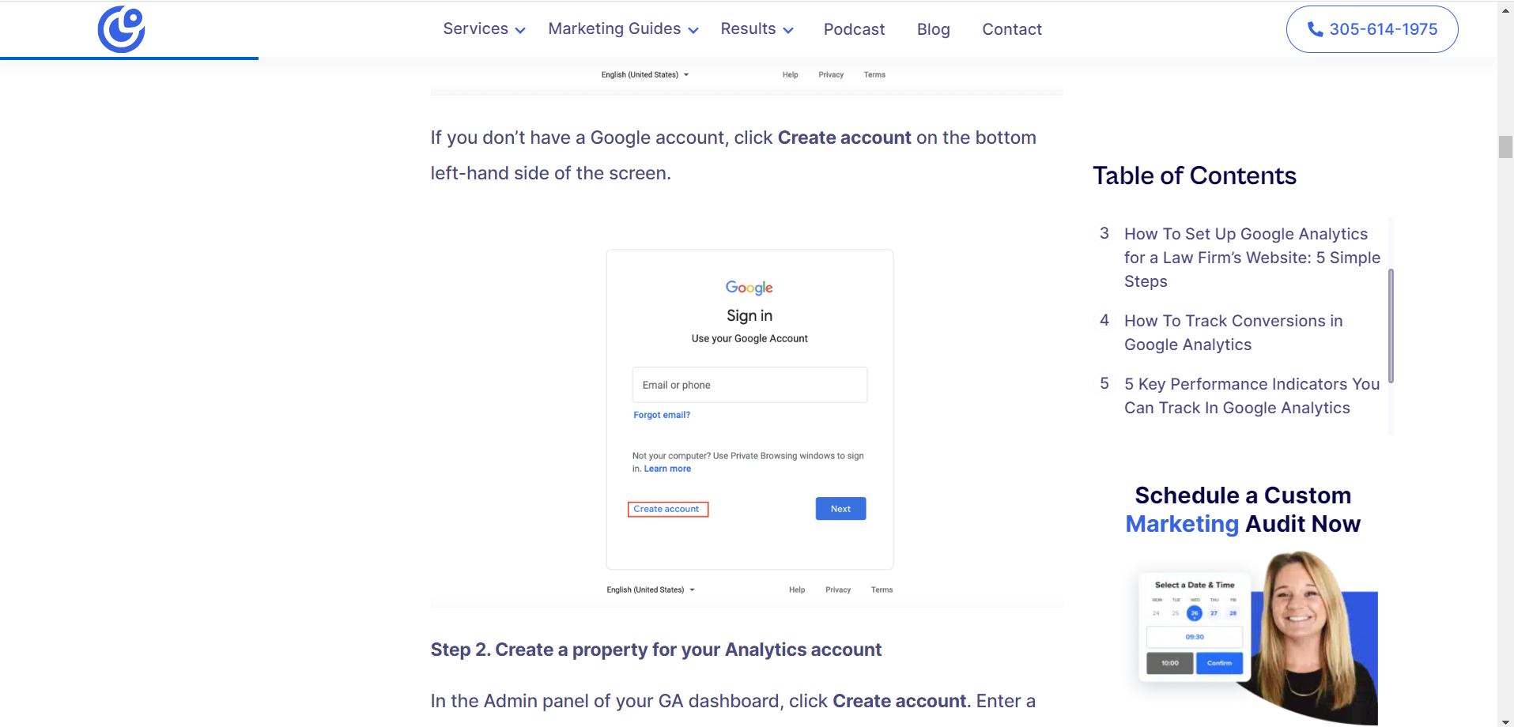Viewport: 1514px width, 727px height.
Task: Call the 305-614-1975 phone button
Action: tap(1372, 29)
